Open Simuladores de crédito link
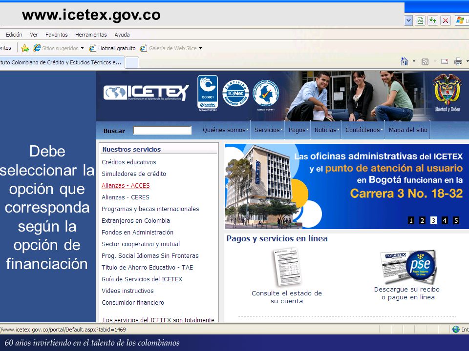Viewport: 469px width, 351px height. tap(134, 174)
